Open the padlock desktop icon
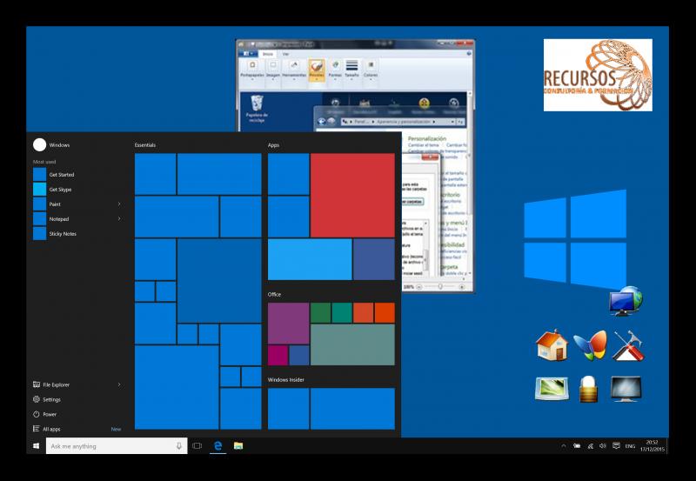Image resolution: width=696 pixels, height=481 pixels. 590,389
